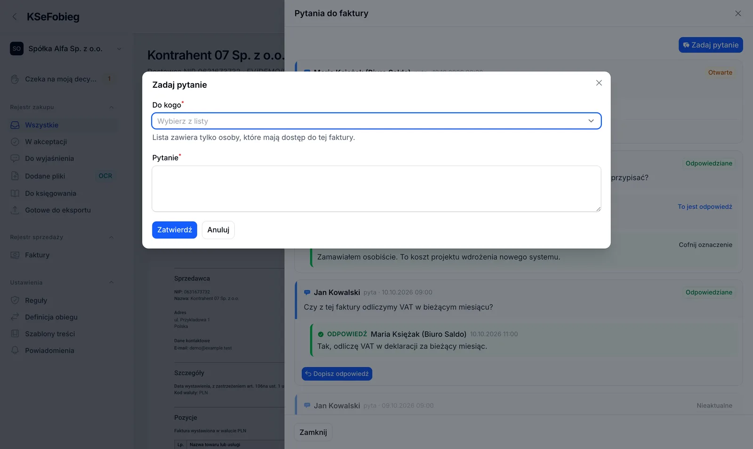The image size is (753, 449).
Task: Click 'Cofnij oznaczenie' link
Action: click(x=705, y=245)
